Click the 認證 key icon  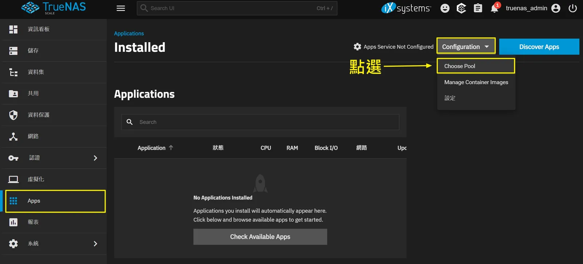pos(13,158)
